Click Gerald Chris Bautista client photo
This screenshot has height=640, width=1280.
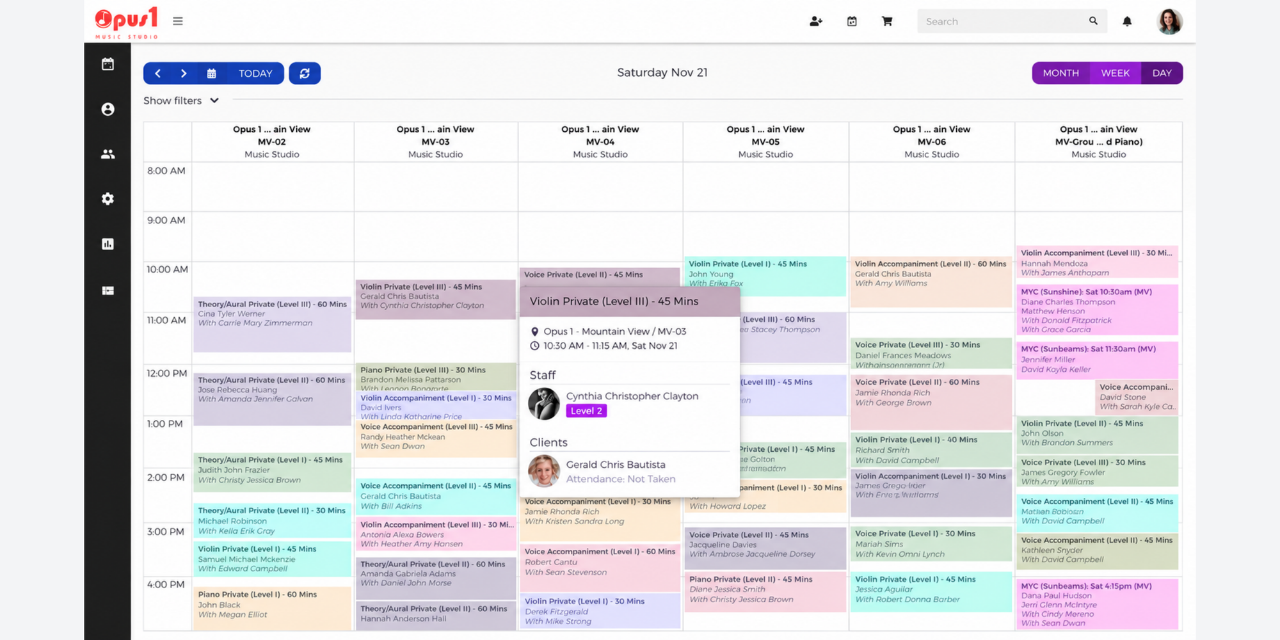pyautogui.click(x=544, y=471)
